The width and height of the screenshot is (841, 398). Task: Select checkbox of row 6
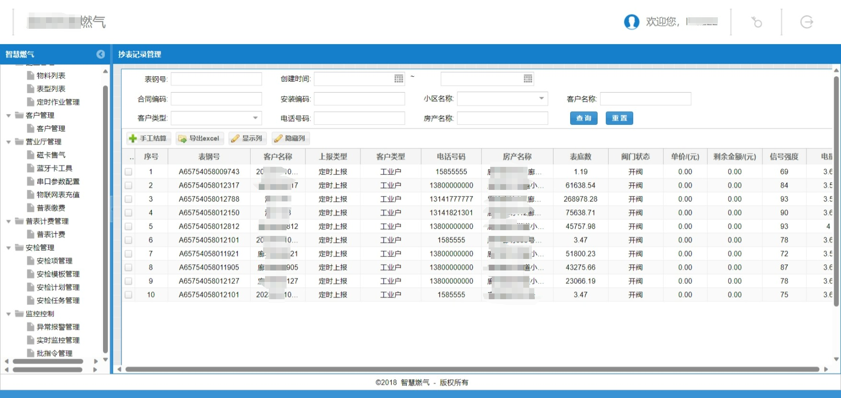point(128,240)
